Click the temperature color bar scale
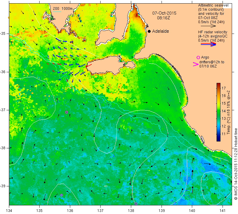Screen dimensions: 238x214 coord(218,112)
